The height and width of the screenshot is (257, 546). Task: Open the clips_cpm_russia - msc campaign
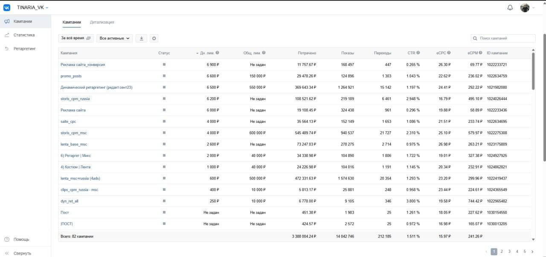[x=79, y=190]
